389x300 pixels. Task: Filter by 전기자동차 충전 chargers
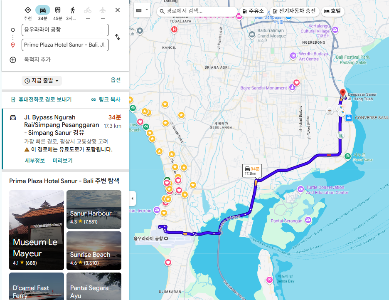pyautogui.click(x=294, y=11)
